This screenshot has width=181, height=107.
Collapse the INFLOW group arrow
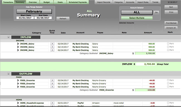click(8, 37)
